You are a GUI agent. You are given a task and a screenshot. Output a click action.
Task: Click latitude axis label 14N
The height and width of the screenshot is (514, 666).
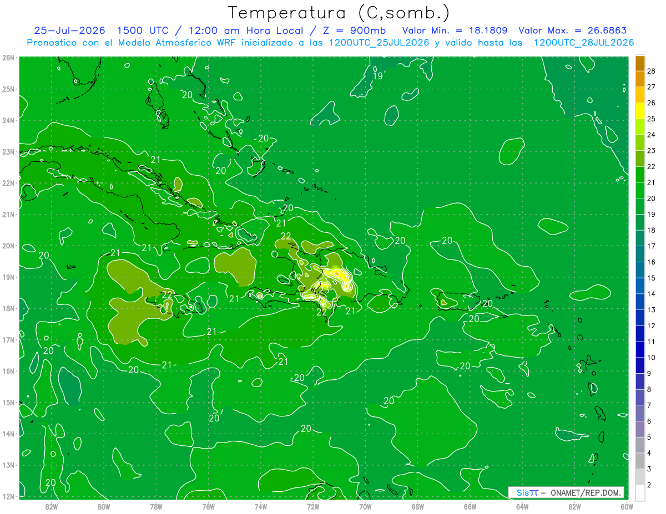point(8,434)
